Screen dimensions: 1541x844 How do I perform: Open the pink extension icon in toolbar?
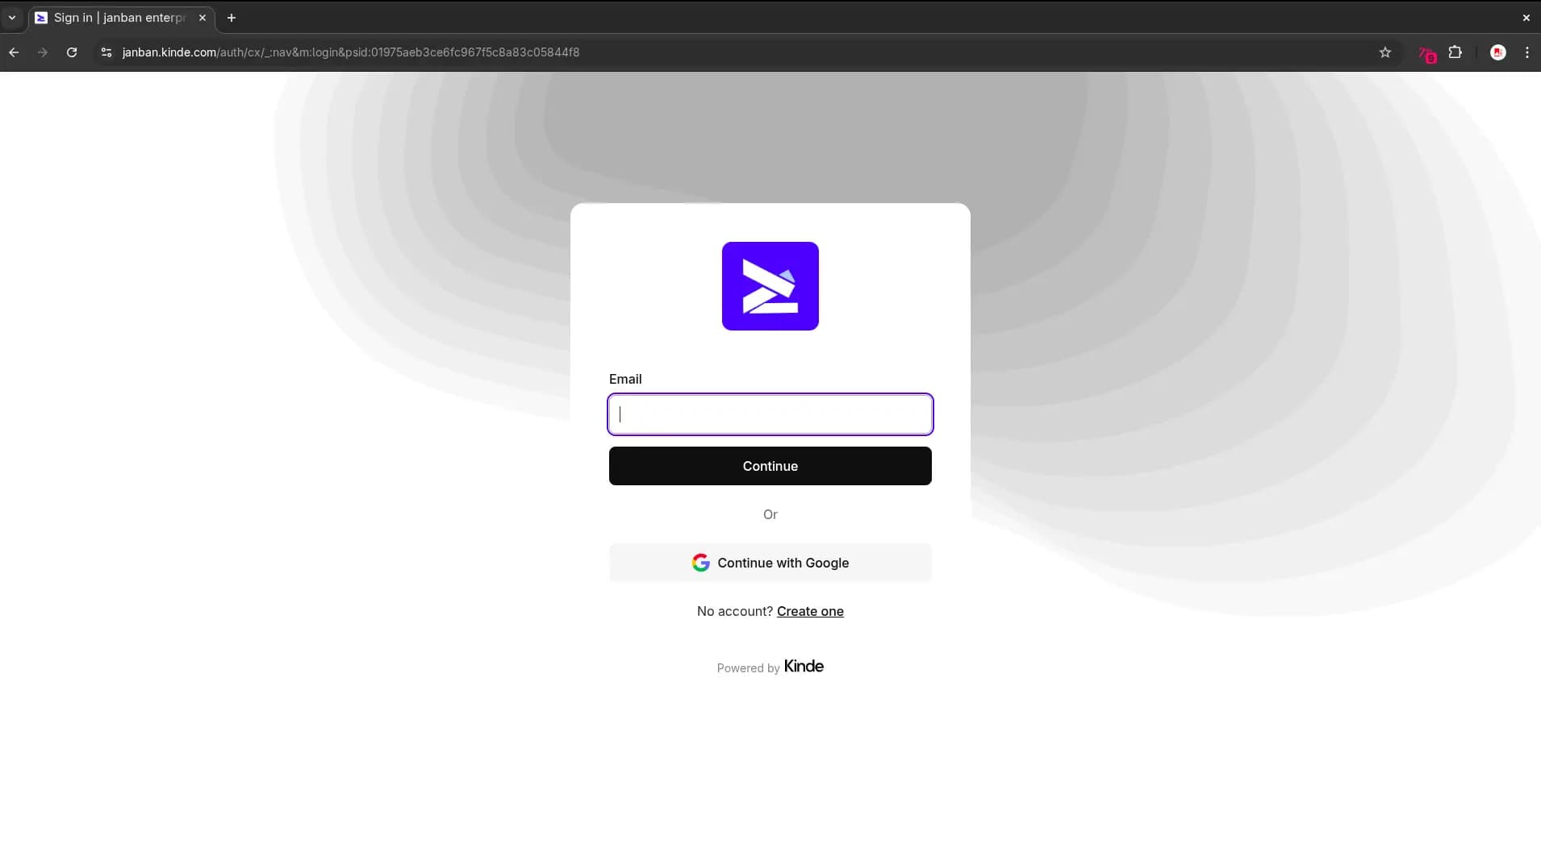pyautogui.click(x=1427, y=54)
